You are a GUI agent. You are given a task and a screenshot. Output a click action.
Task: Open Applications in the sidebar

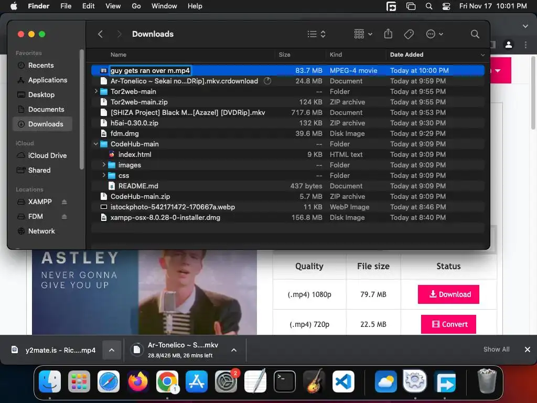(42, 80)
